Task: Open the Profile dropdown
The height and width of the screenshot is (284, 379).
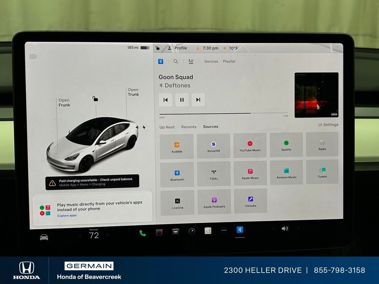Action: [x=177, y=48]
